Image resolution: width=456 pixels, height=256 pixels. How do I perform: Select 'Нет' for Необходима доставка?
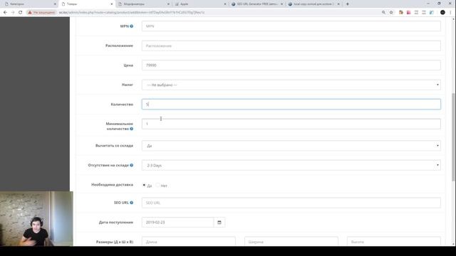[157, 185]
